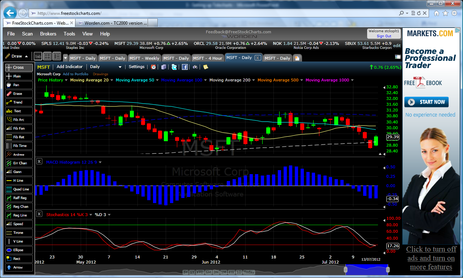The image size is (463, 278).
Task: Pick the H Line tool
Action: point(19,180)
